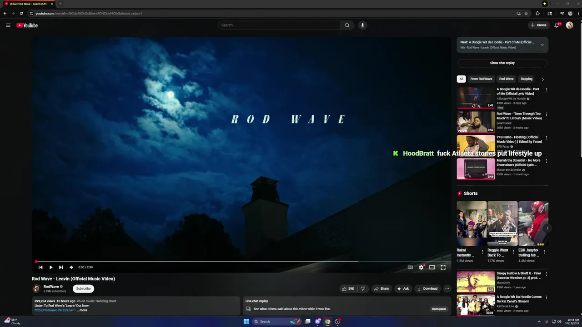Open options for the Reggie Went Back short
Screen dimensions: 582x327
click(513, 252)
